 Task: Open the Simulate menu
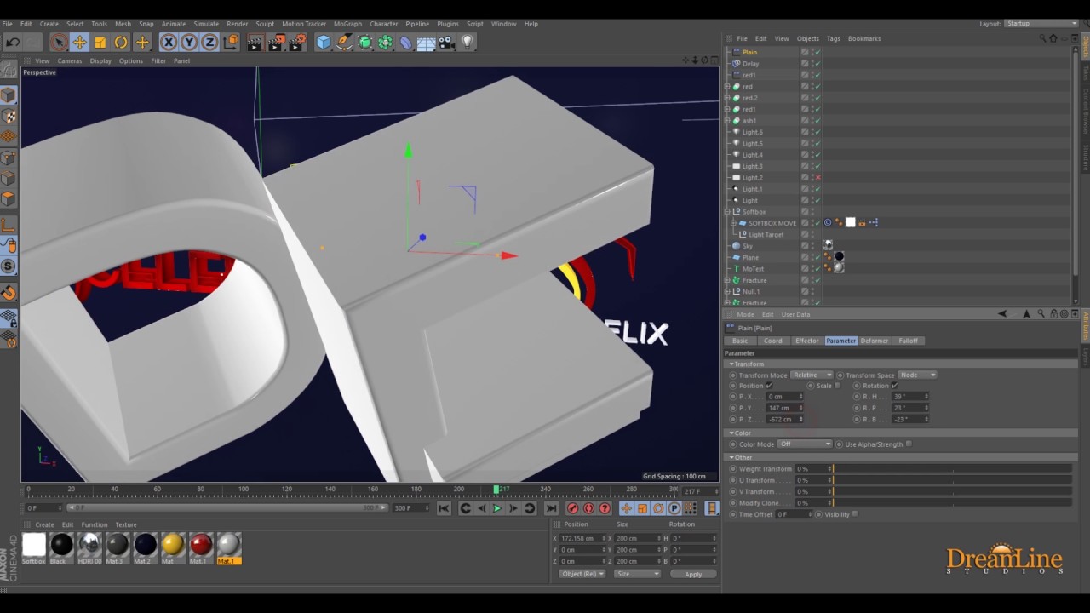(206, 24)
